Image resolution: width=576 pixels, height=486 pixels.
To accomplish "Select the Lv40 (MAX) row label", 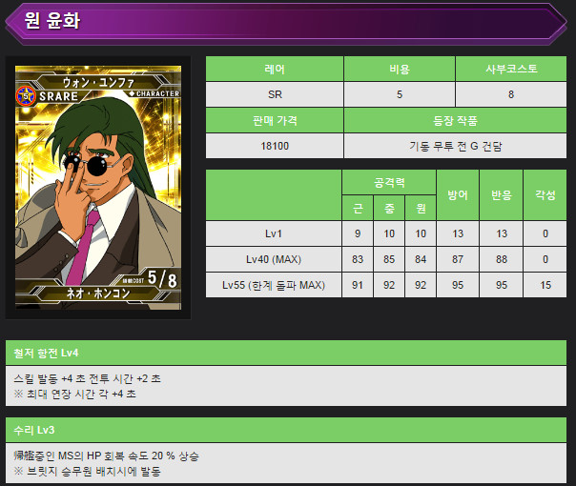I will point(274,259).
